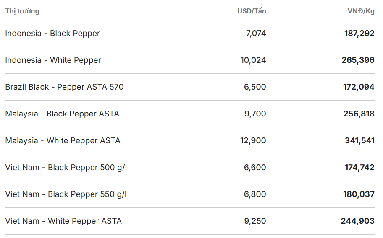Click the 341,541 VNĐ price cell
This screenshot has width=383, height=238.
[x=359, y=140]
